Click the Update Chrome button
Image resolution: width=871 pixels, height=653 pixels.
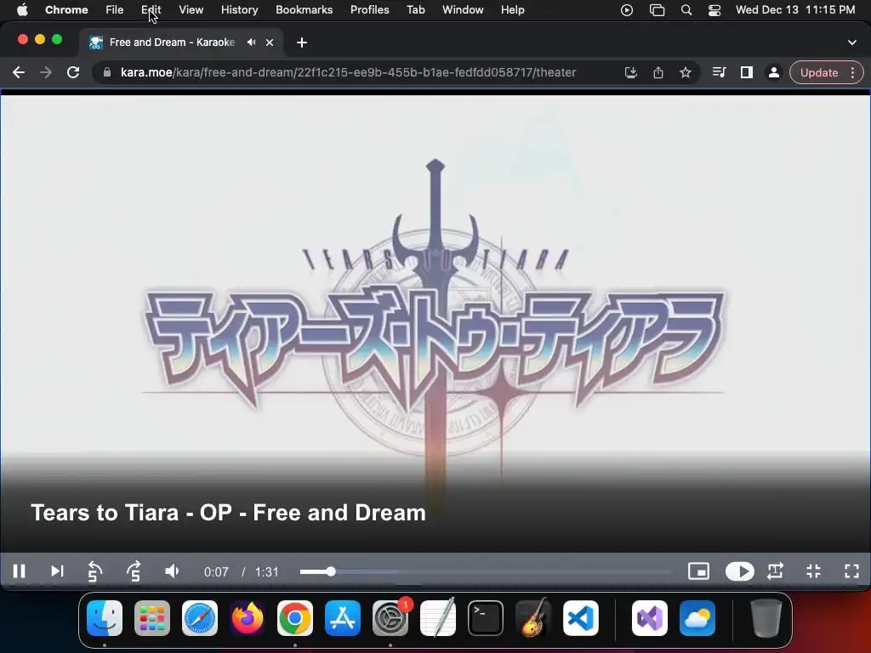[819, 72]
